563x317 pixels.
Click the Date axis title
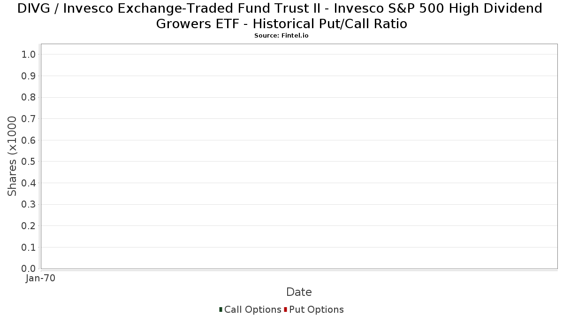coord(299,292)
